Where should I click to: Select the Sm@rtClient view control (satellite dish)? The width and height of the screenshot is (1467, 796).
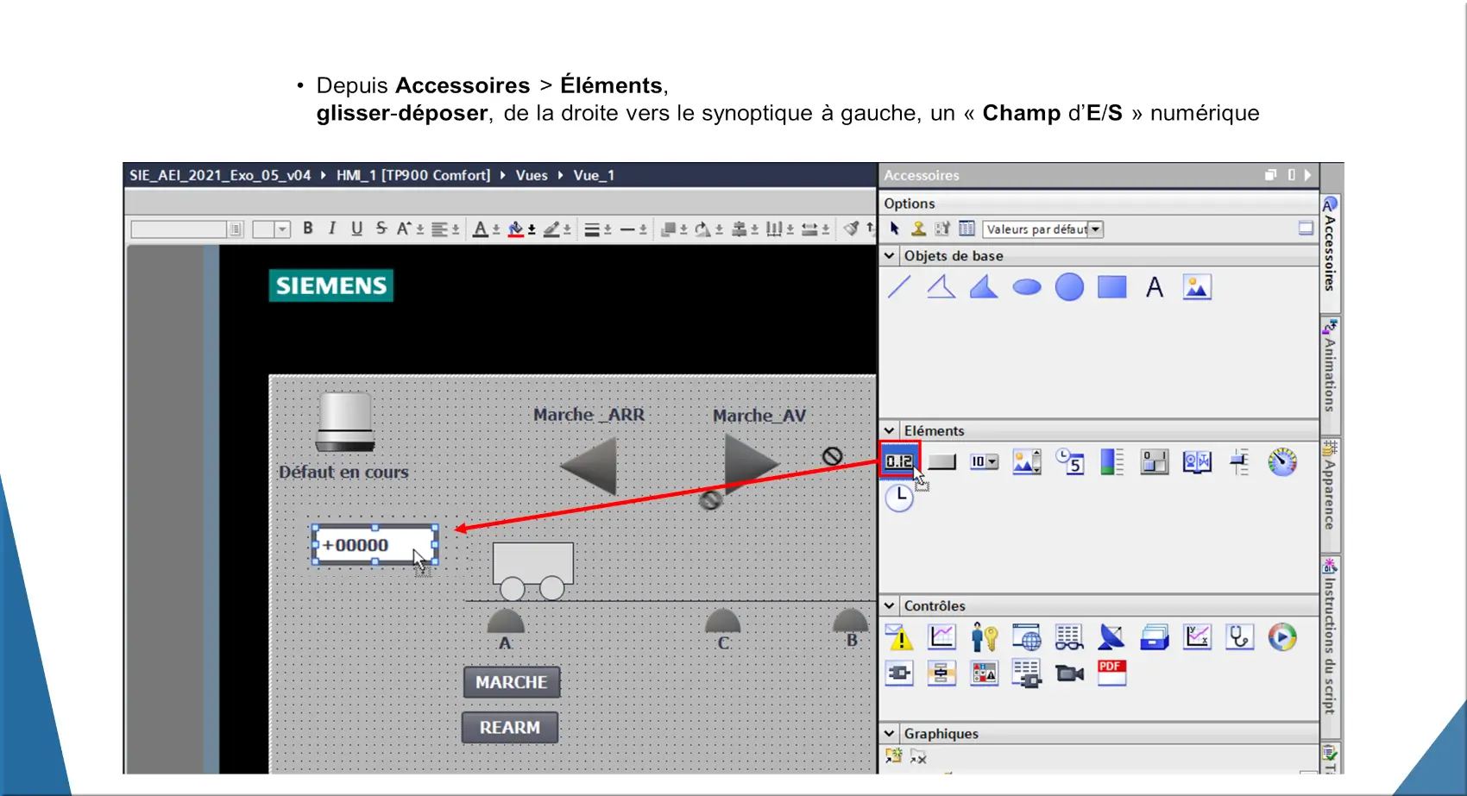click(x=1111, y=637)
